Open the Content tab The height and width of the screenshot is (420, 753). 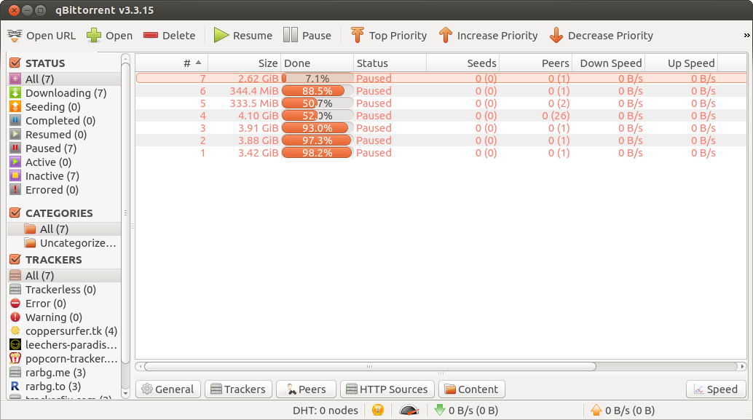[472, 389]
